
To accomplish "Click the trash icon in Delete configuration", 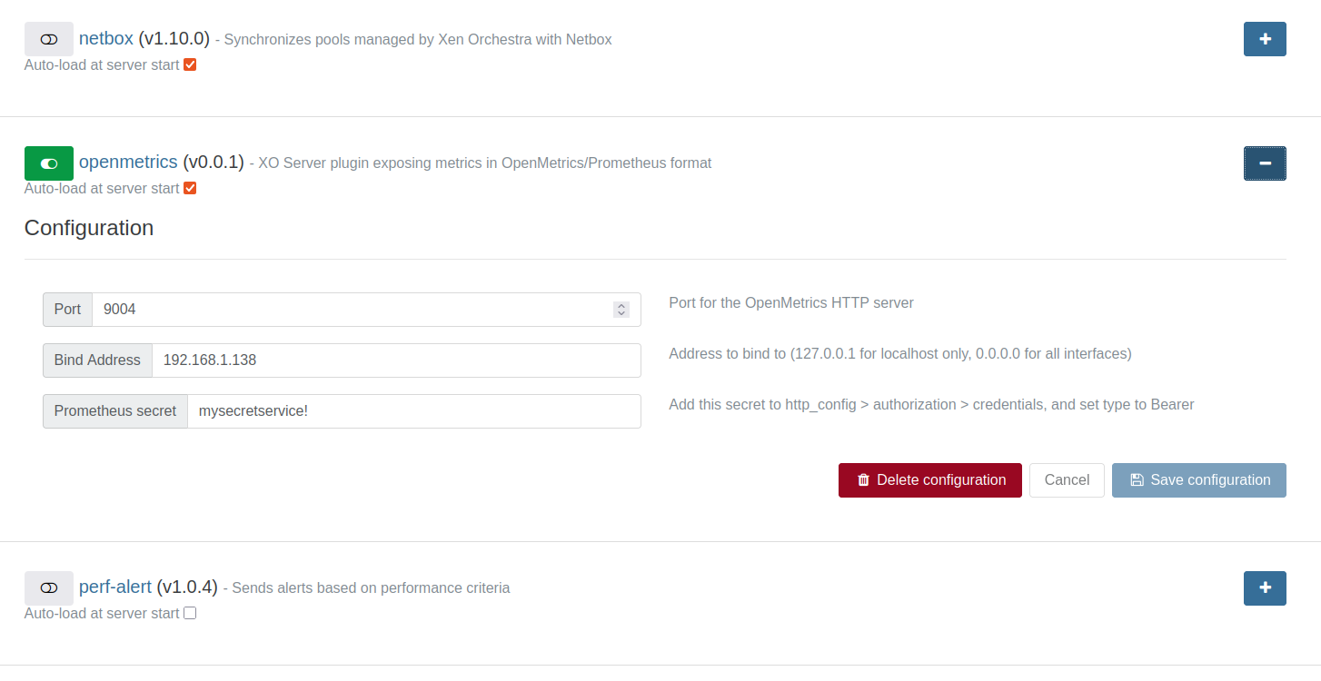I will click(x=863, y=480).
